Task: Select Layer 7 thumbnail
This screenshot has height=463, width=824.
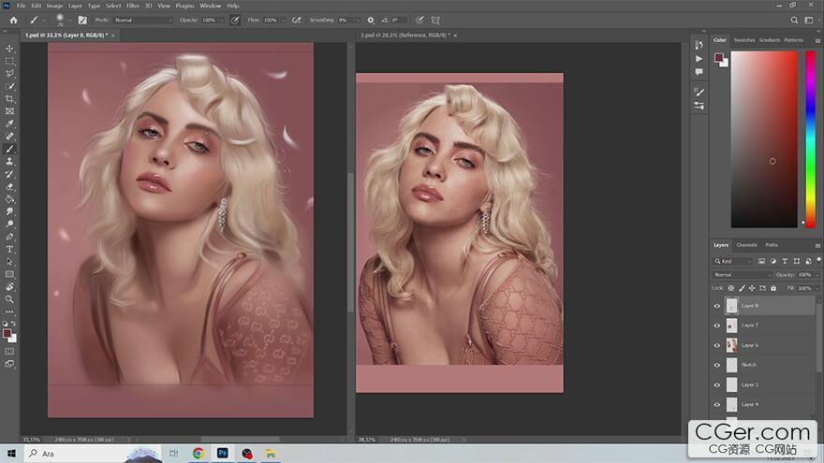Action: 731,326
